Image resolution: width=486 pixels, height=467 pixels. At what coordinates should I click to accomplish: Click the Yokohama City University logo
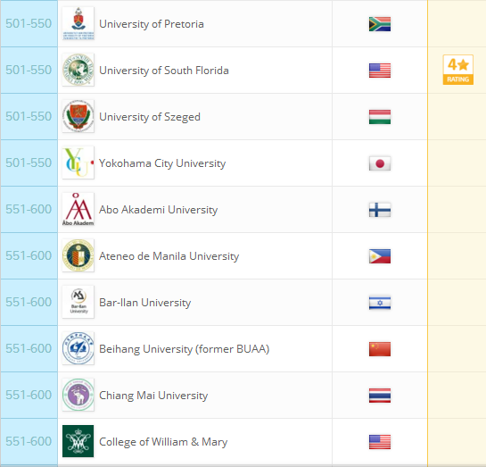[78, 163]
